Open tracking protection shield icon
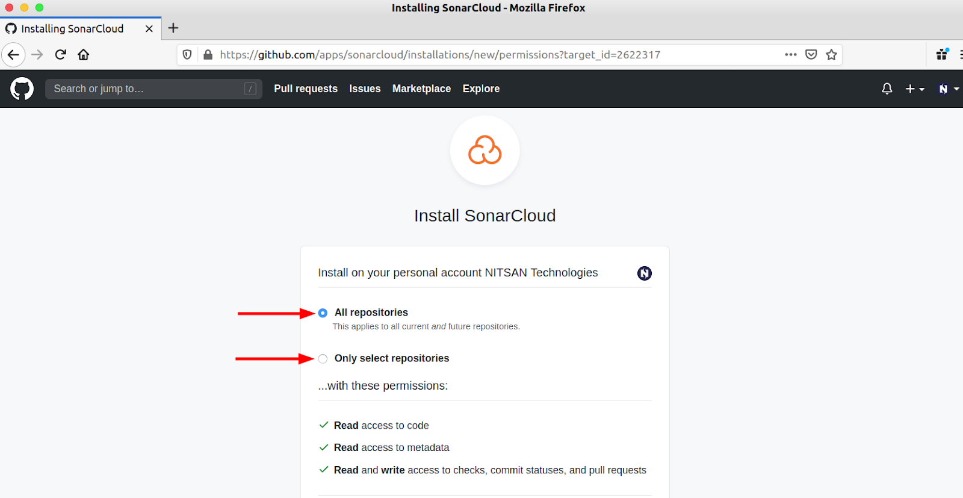 pyautogui.click(x=187, y=55)
